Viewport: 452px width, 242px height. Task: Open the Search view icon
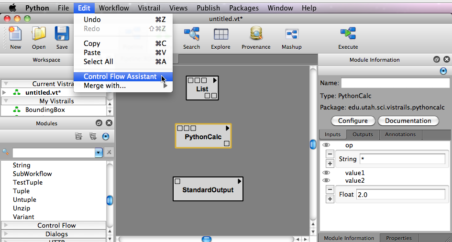(x=191, y=34)
